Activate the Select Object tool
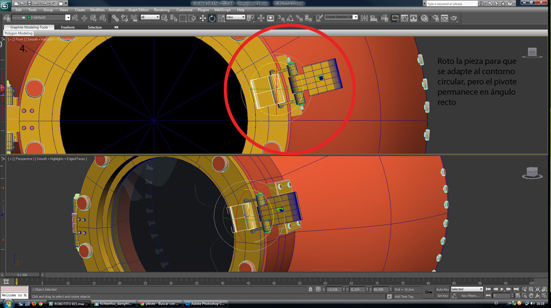551x308 pixels. pos(164,18)
